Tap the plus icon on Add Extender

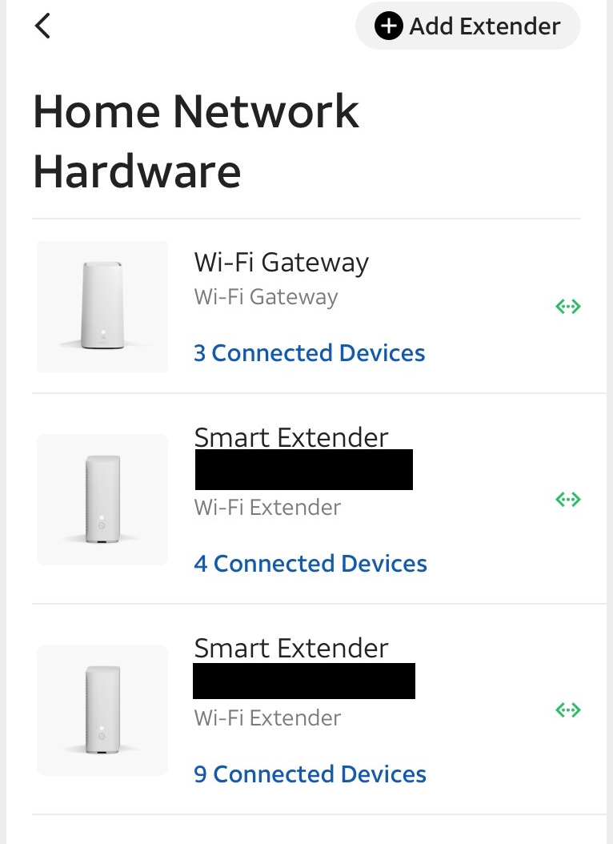(389, 26)
